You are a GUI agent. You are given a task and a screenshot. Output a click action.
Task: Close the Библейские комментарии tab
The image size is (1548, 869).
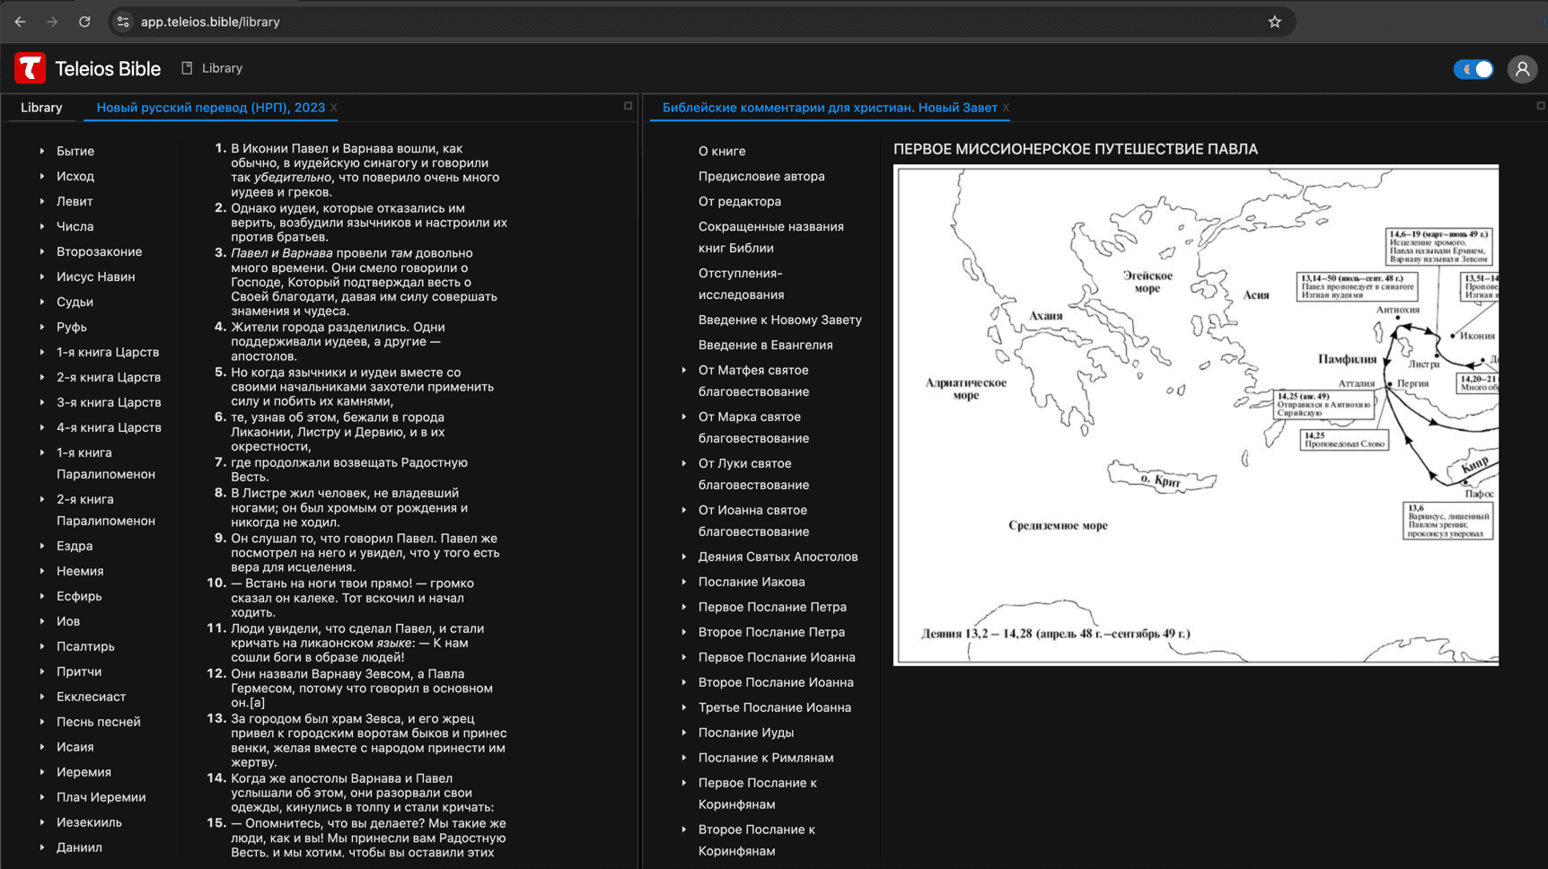pyautogui.click(x=1007, y=106)
